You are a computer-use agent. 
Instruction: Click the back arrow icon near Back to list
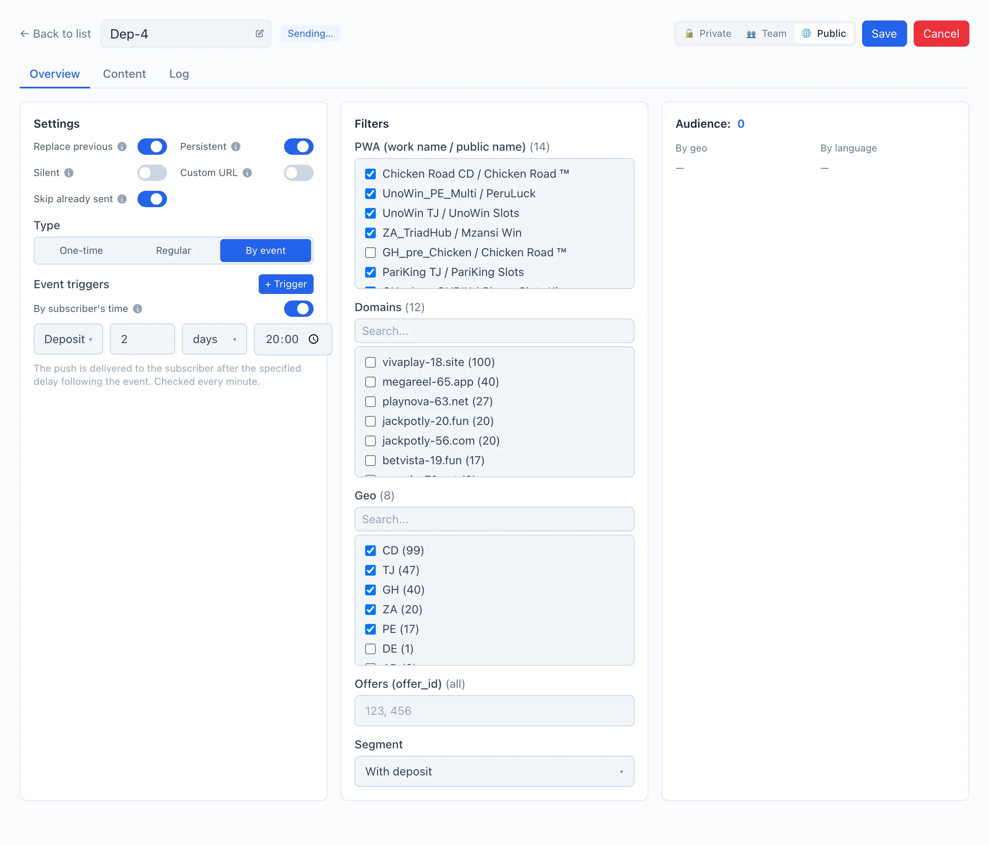(x=25, y=34)
